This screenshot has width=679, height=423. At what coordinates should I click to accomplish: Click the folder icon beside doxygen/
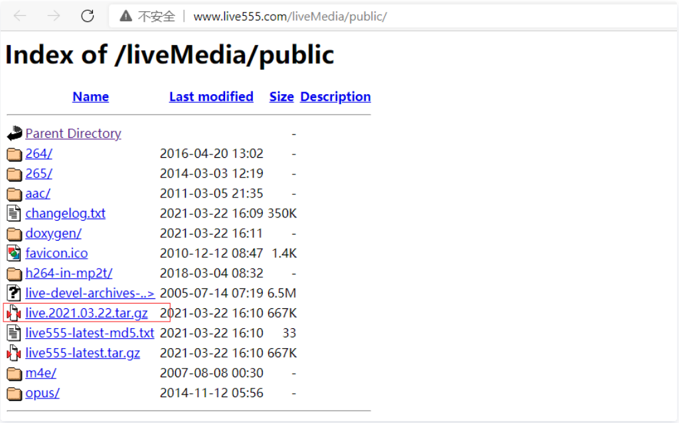click(x=15, y=234)
